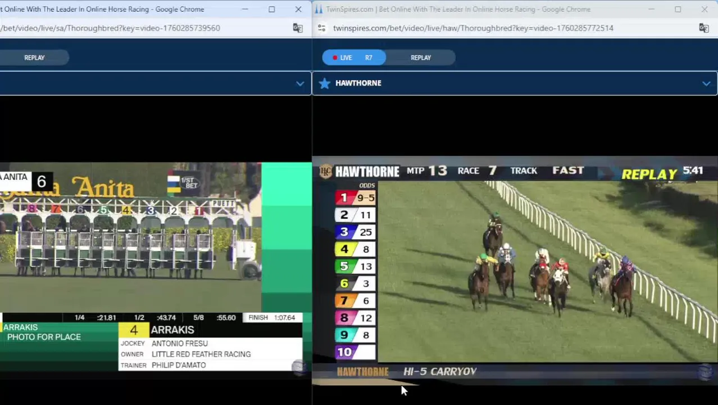
Task: Click the ARRAKIS number 4 name banner
Action: click(210, 330)
